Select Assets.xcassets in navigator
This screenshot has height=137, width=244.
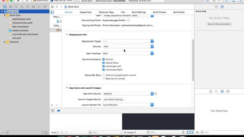tap(20, 30)
